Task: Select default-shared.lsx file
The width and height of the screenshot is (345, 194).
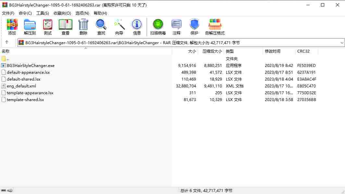Action: pyautogui.click(x=24, y=79)
